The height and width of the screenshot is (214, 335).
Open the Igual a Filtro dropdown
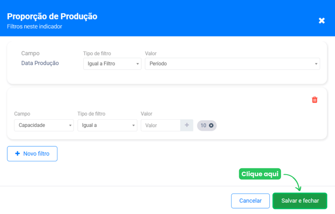(x=112, y=64)
